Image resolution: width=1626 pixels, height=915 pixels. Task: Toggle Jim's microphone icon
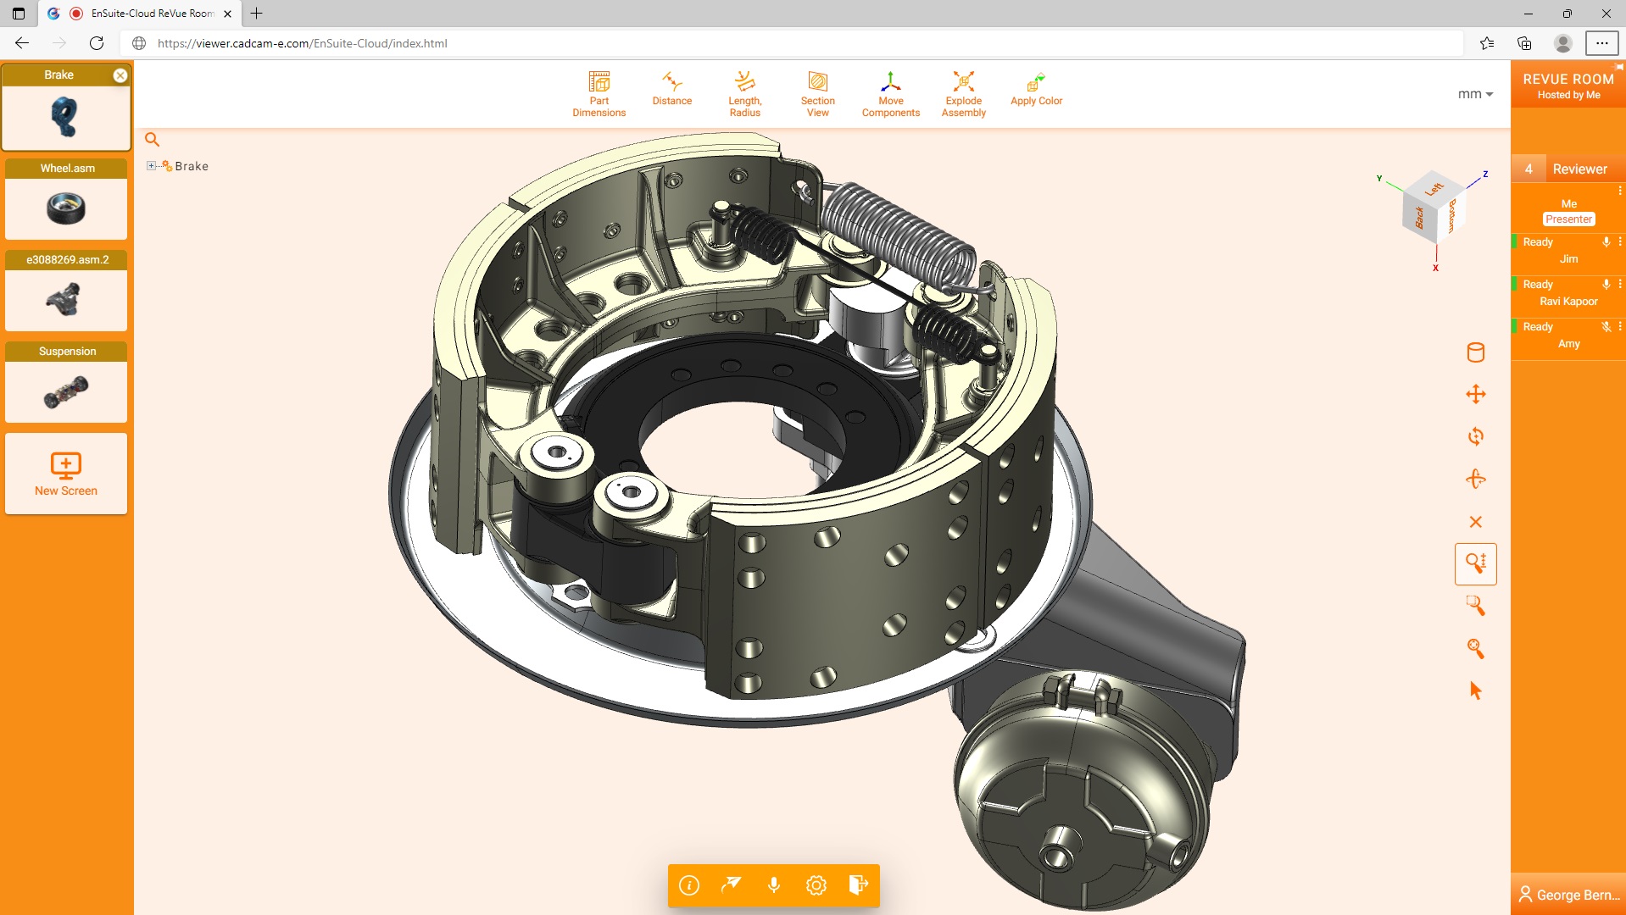[1607, 242]
